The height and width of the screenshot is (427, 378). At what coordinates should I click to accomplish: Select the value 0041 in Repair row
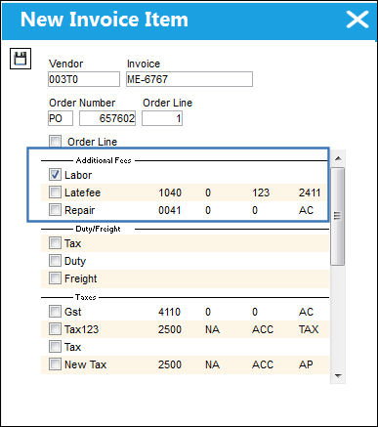tap(170, 210)
